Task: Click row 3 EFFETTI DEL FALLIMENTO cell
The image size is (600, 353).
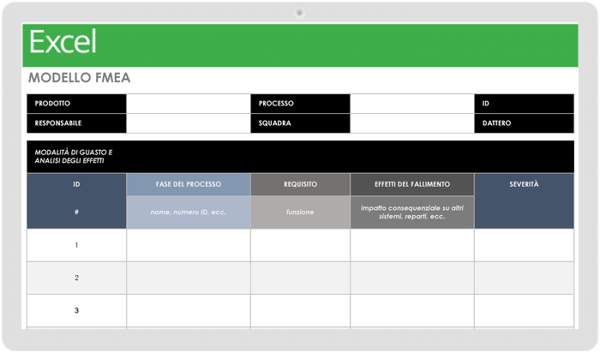Action: point(412,310)
